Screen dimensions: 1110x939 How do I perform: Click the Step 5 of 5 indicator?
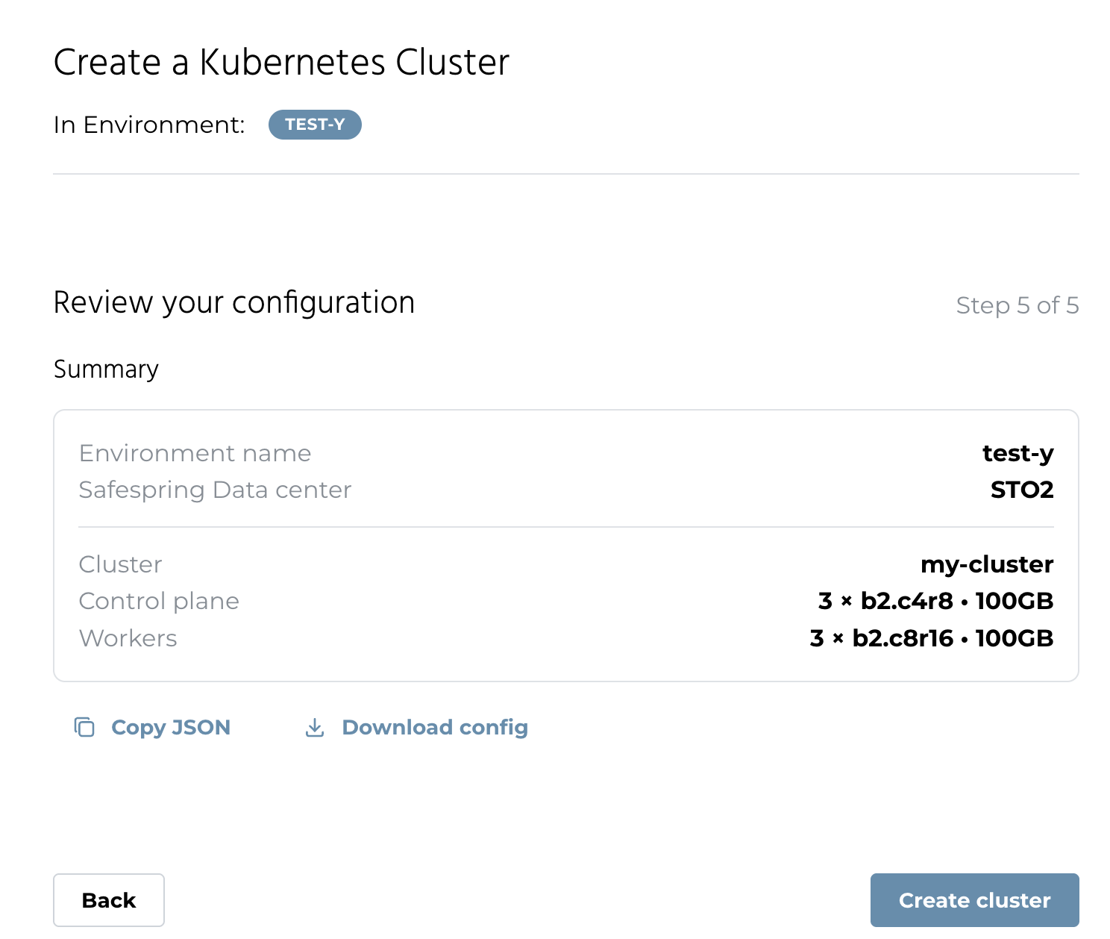1017,305
